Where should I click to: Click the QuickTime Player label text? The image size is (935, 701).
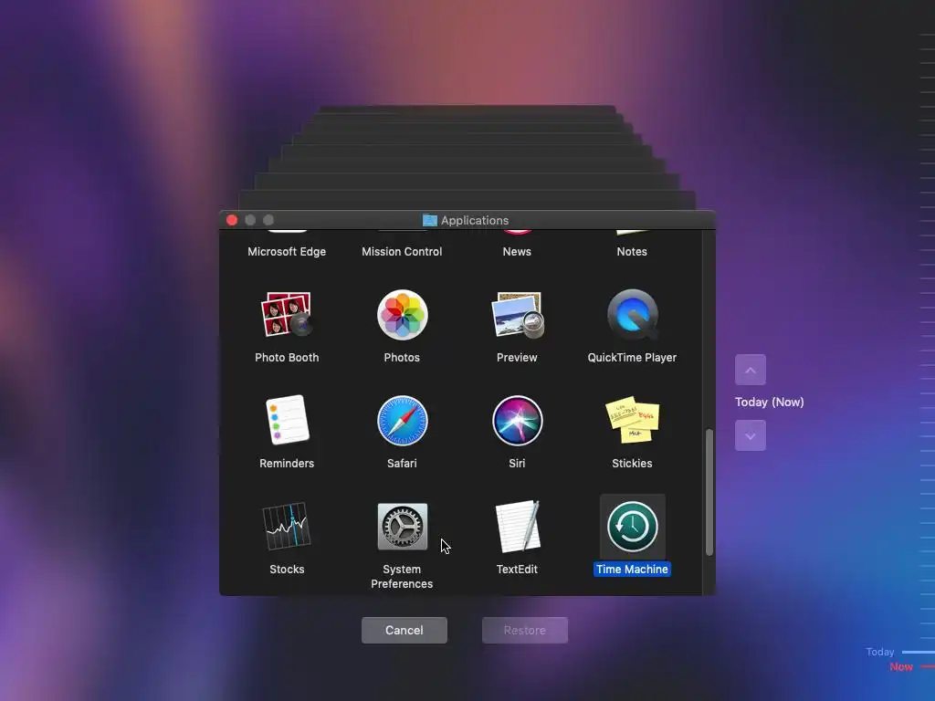click(632, 358)
